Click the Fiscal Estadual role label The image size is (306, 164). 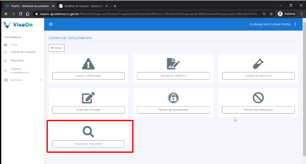tap(13, 37)
